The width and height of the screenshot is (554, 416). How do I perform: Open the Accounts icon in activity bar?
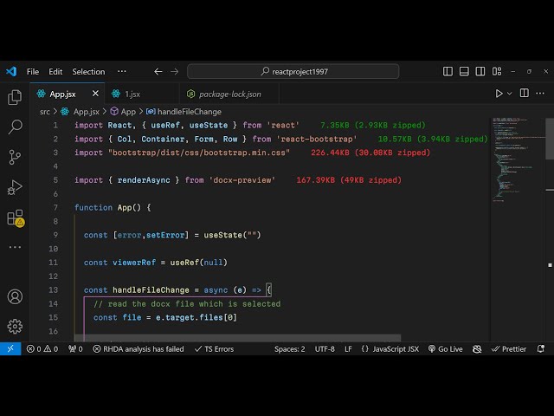[15, 296]
